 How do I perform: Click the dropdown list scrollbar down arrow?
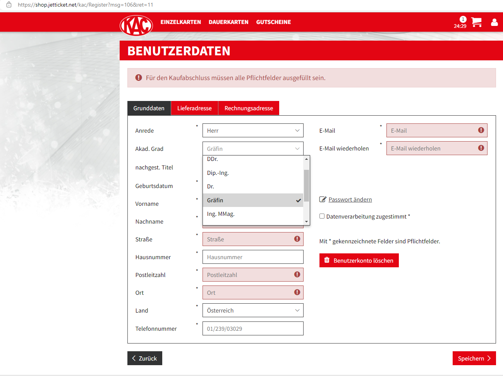(x=306, y=222)
